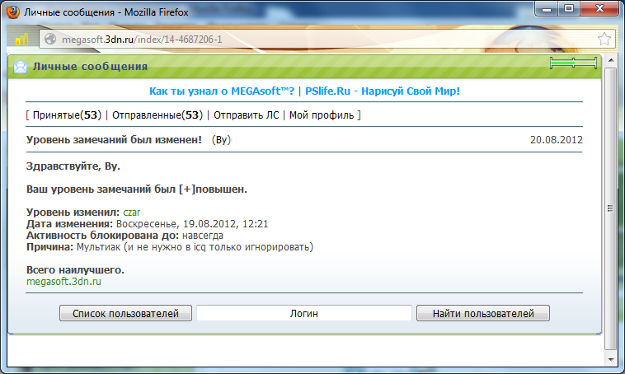The image size is (625, 374).
Task: Follow the green megasoft.3dn.ru link
Action: pos(63,282)
